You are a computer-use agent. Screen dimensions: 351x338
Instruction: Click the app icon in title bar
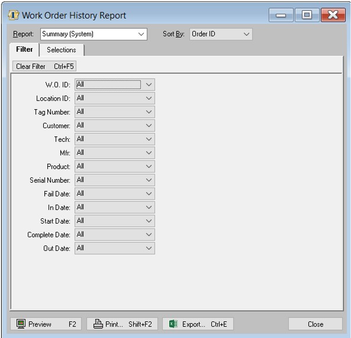(13, 15)
